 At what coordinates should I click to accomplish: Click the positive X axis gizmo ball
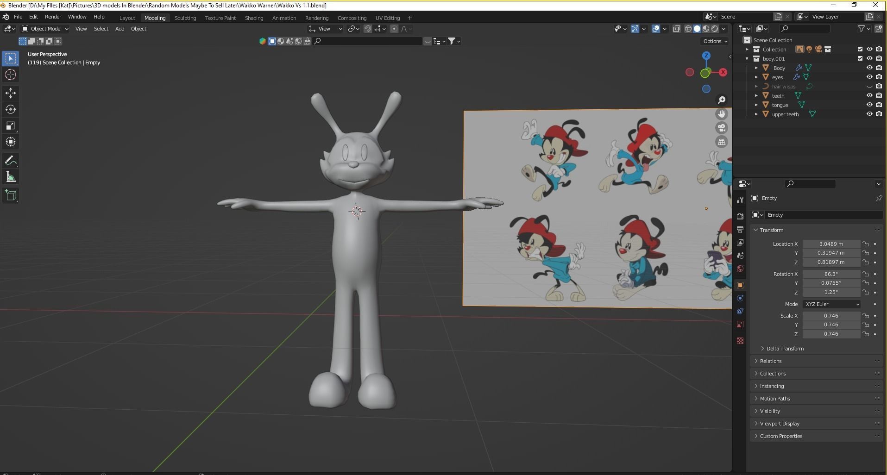click(723, 72)
